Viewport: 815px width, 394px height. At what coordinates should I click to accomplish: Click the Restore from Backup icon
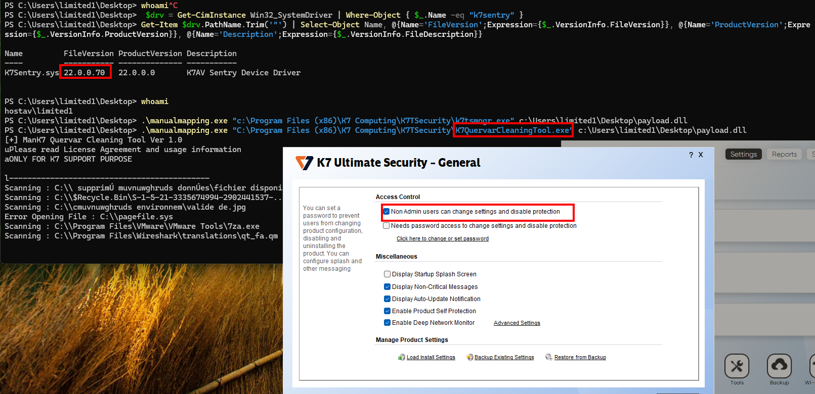[x=548, y=357]
